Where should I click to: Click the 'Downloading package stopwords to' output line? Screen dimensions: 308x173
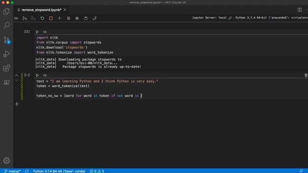click(90, 59)
